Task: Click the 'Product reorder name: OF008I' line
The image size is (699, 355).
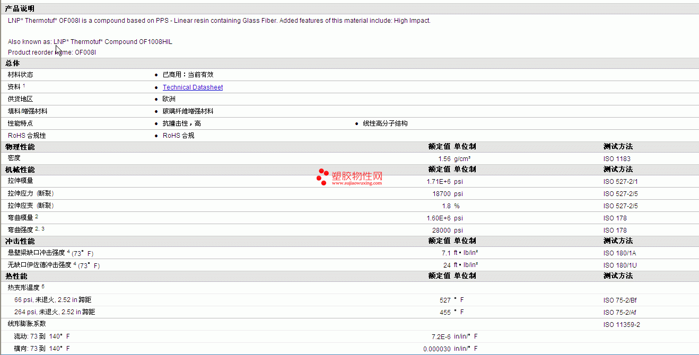Action: coord(52,52)
